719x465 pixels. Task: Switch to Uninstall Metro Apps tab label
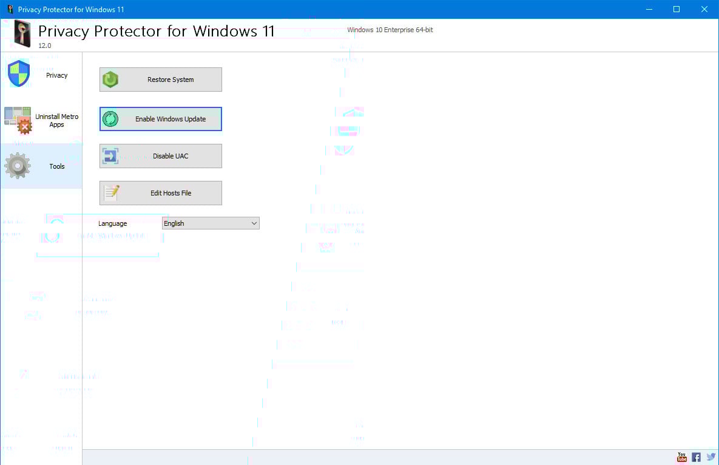57,121
